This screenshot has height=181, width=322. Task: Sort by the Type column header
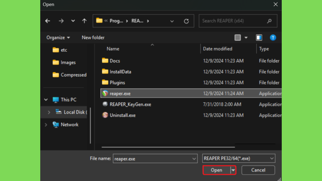pyautogui.click(x=264, y=49)
